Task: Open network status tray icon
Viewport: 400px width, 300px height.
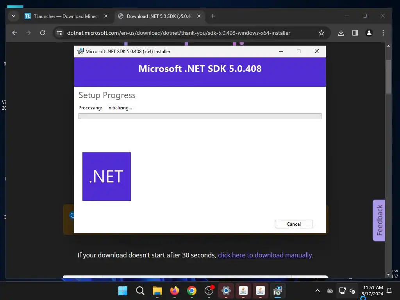Action: [342, 291]
